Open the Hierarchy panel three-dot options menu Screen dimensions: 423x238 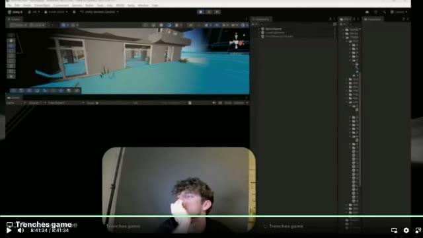tap(334, 19)
